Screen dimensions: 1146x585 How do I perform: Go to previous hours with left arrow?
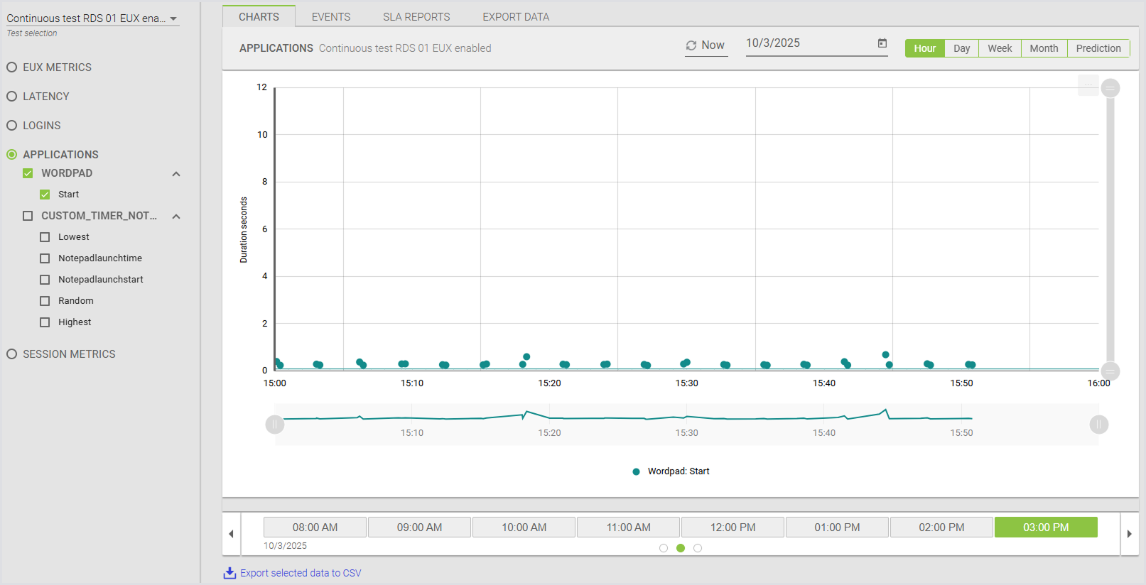pos(231,534)
